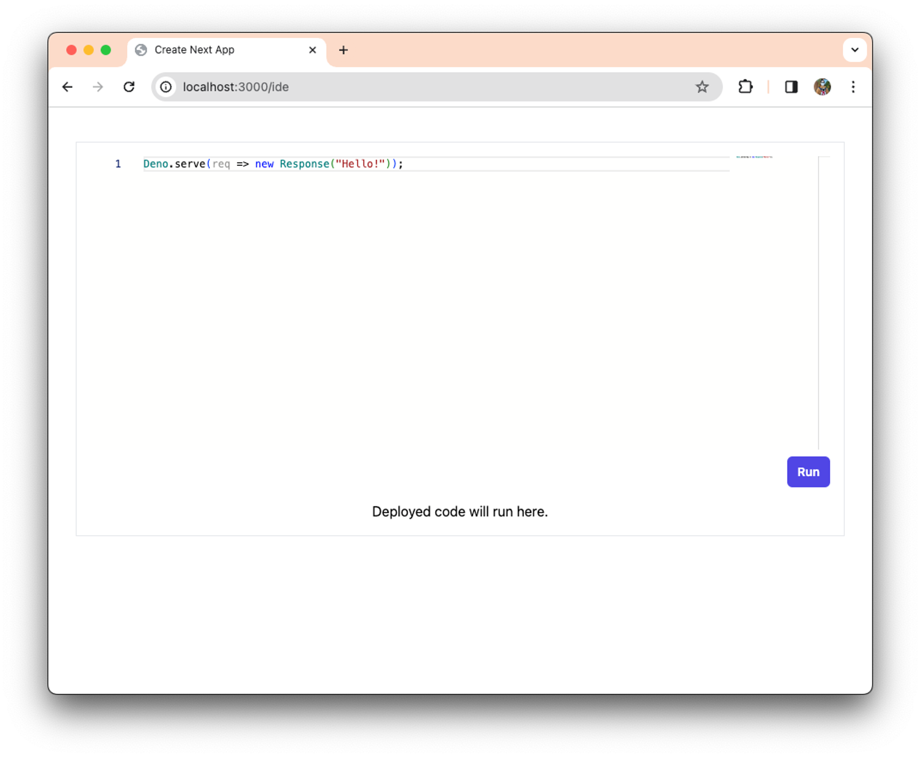
Task: Bookmark this page with the star
Action: [x=702, y=87]
